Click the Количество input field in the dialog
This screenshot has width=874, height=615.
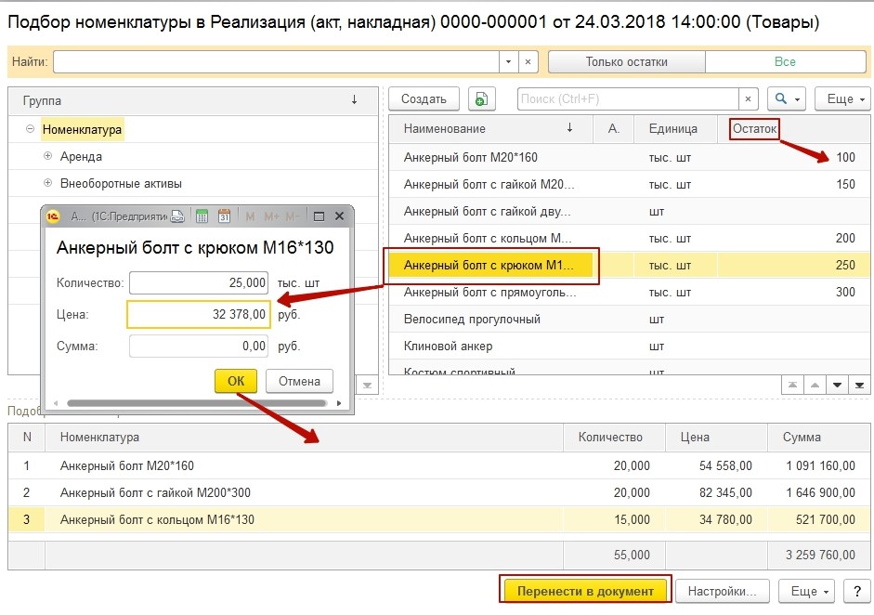coord(199,282)
